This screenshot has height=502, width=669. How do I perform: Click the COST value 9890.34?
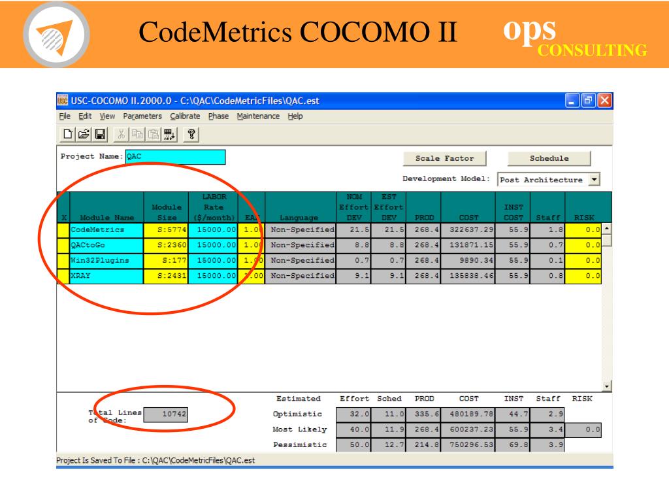pos(468,260)
